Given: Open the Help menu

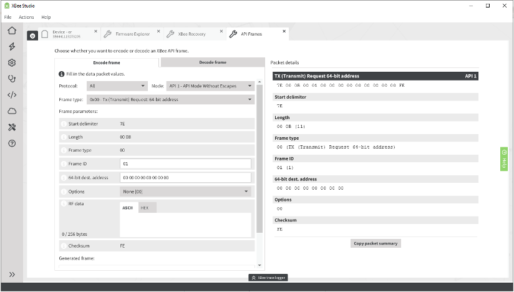Looking at the screenshot, I should tap(46, 17).
